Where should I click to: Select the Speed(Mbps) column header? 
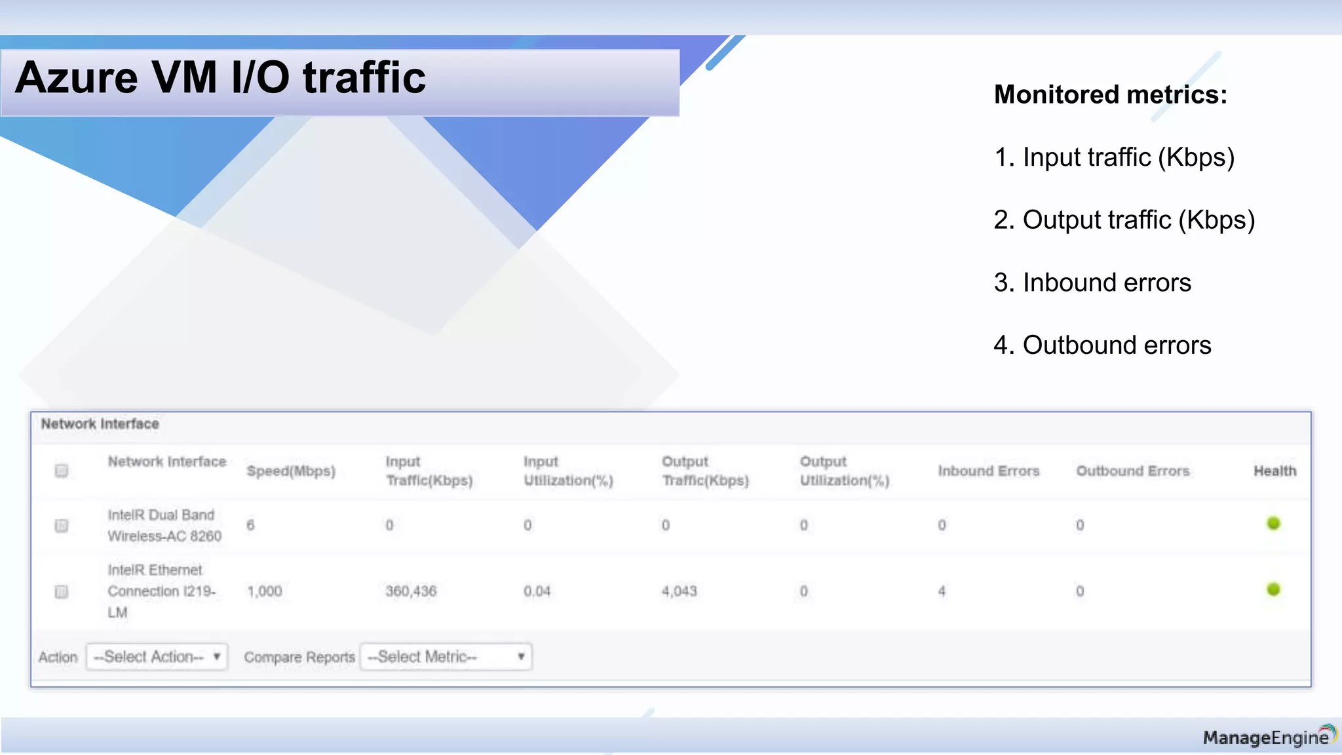coord(291,471)
